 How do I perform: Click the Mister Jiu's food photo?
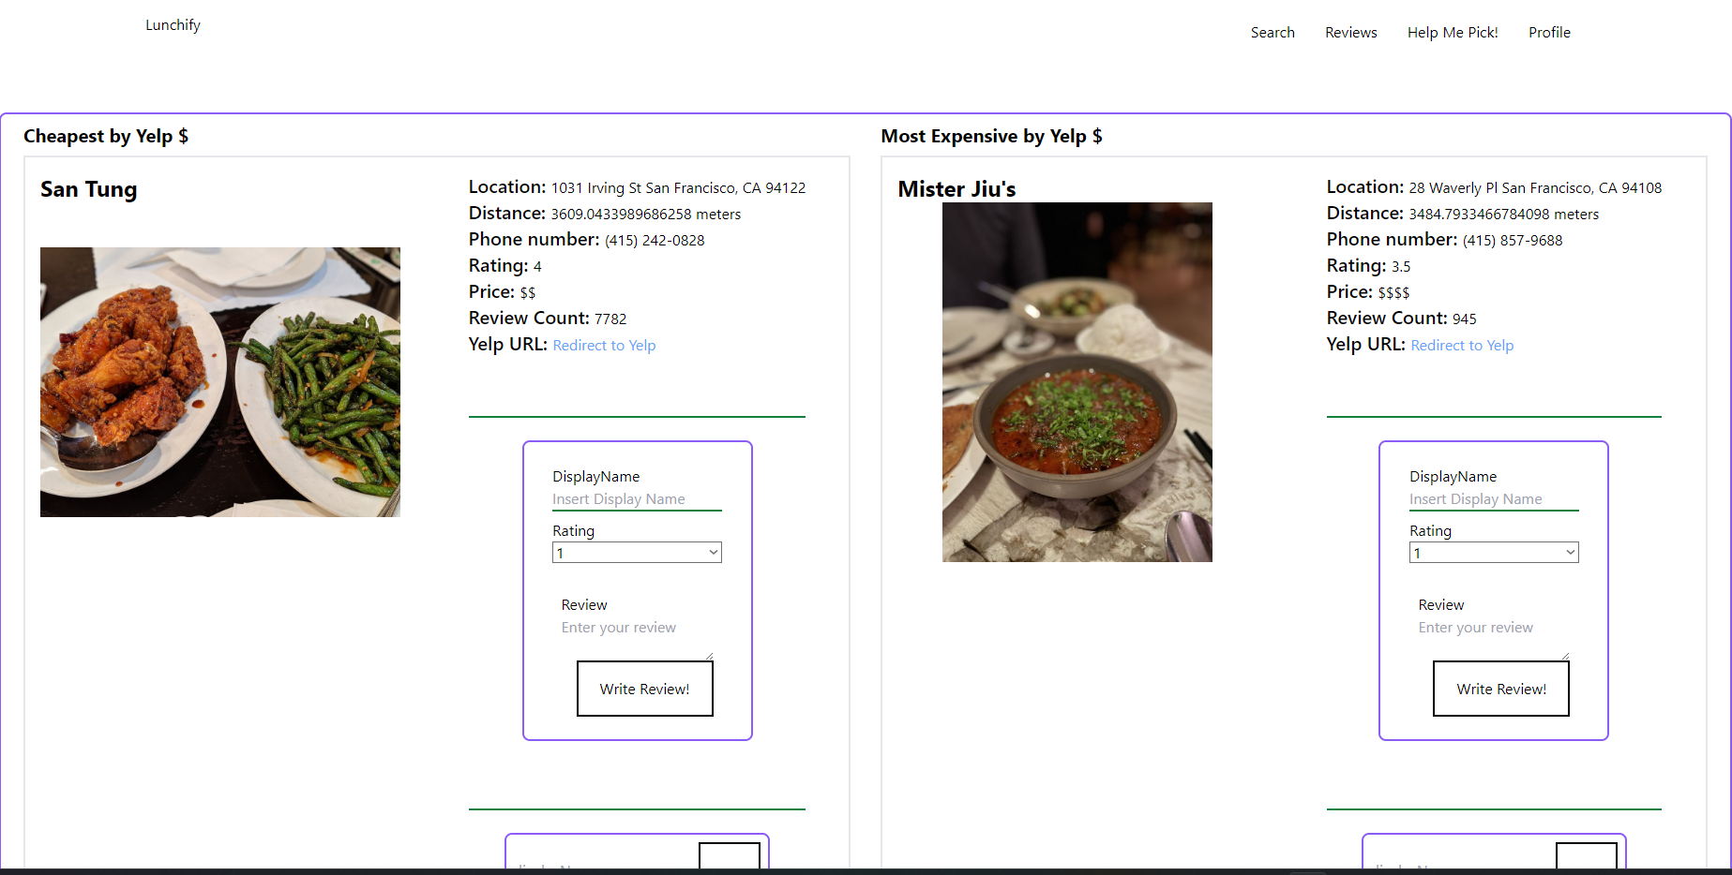tap(1077, 382)
